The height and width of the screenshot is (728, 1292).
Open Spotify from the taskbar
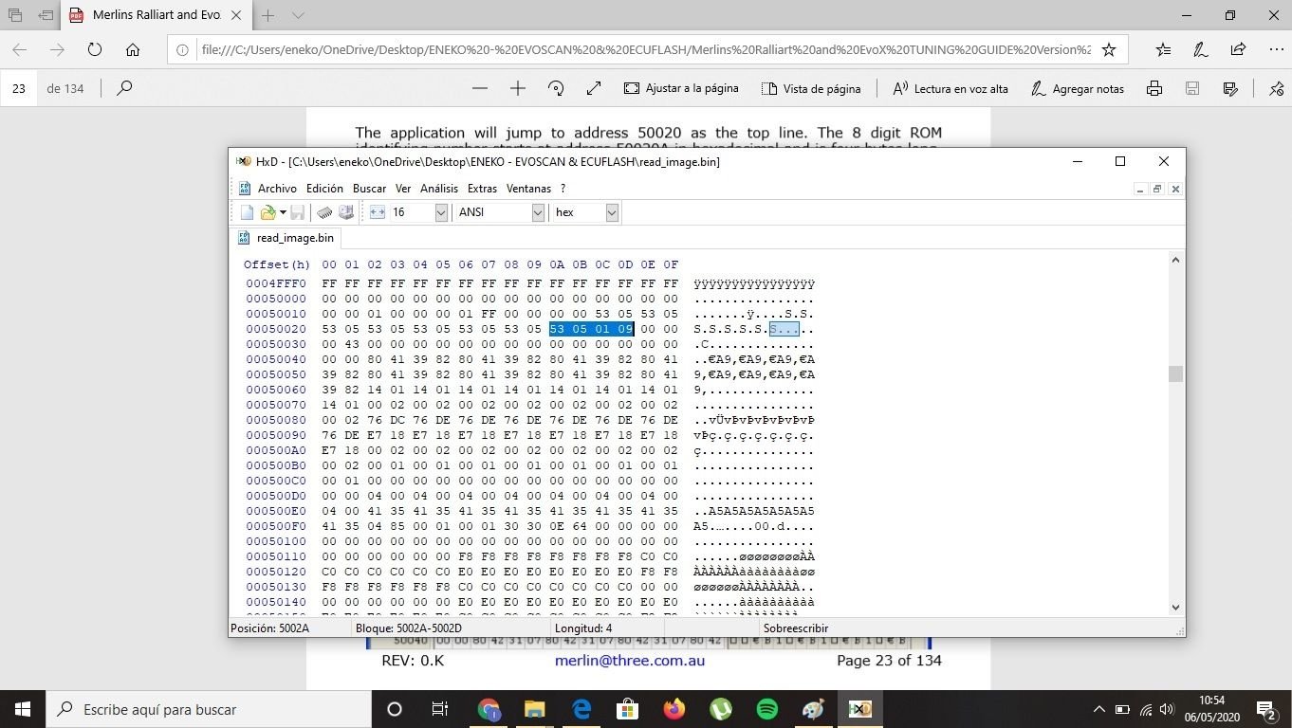tap(767, 709)
